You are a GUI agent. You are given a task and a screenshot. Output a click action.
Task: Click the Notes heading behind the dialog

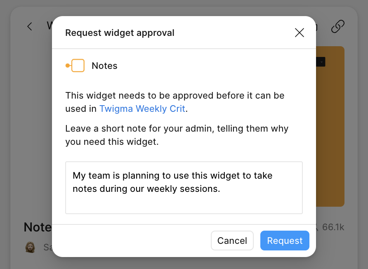pos(38,227)
